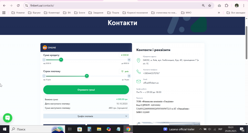Open File Explorer from the taskbar
Screen dimensions: 248x133
99,129
